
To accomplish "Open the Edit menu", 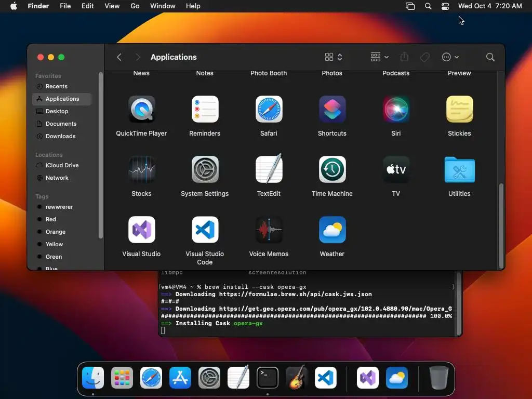I will [x=87, y=6].
